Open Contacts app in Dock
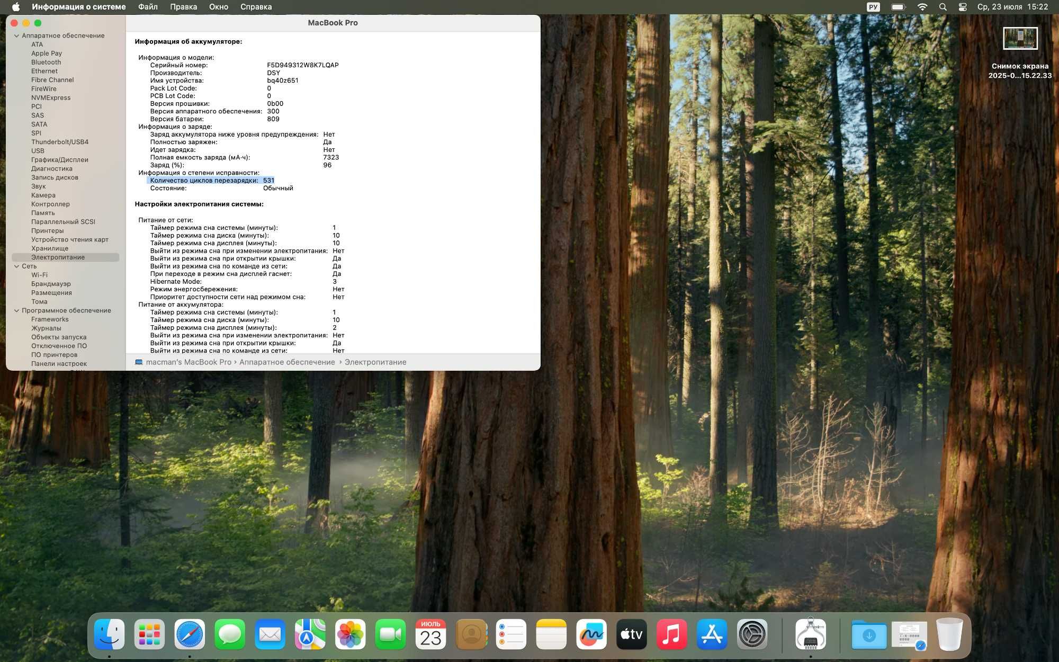Viewport: 1059px width, 662px height. point(471,634)
